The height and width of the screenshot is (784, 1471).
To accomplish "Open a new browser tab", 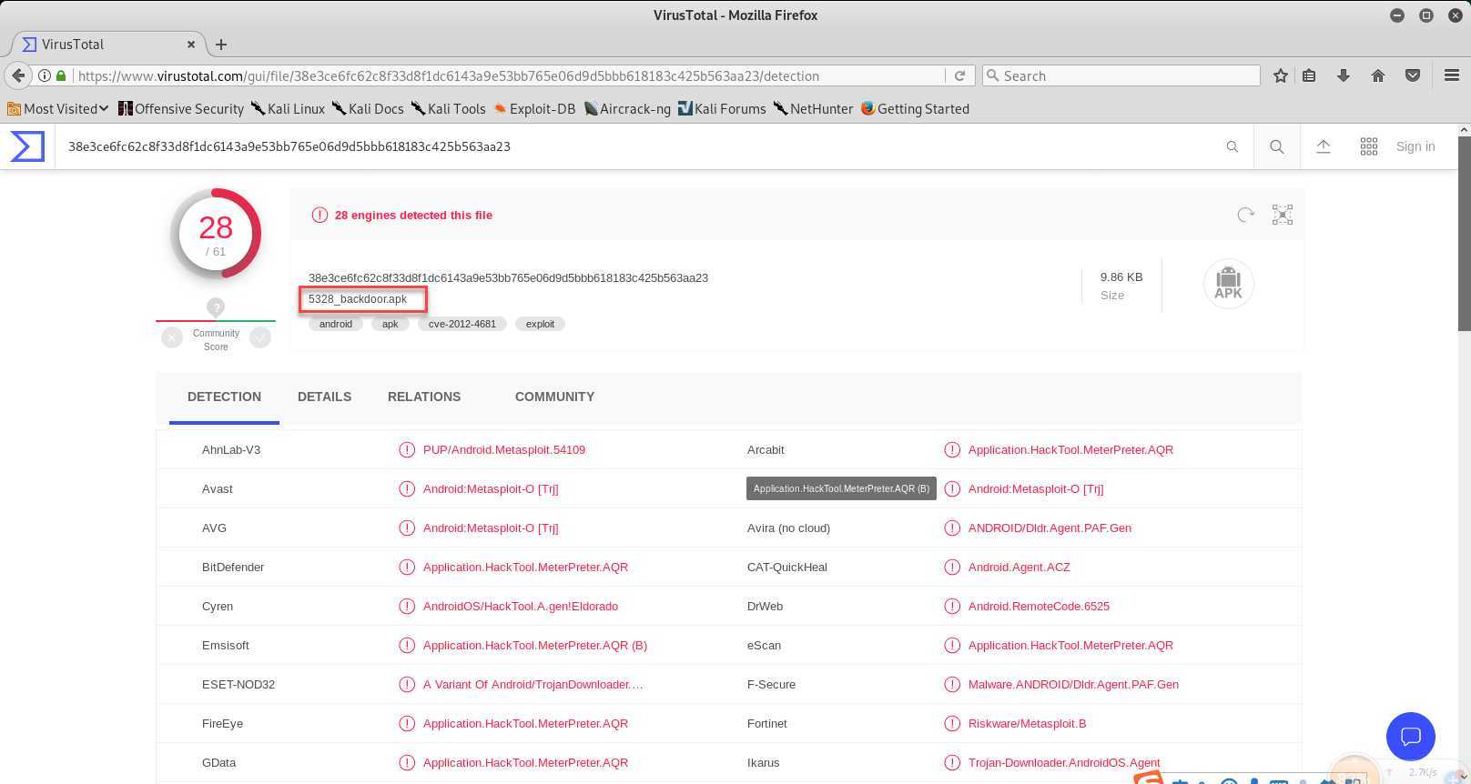I will 221,44.
